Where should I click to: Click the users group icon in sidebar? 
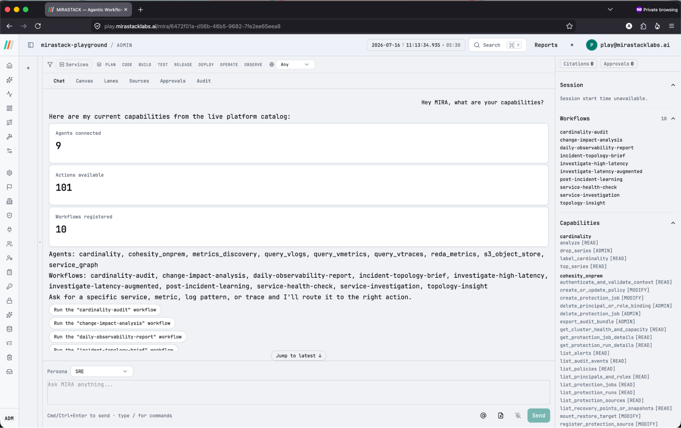pos(10,244)
